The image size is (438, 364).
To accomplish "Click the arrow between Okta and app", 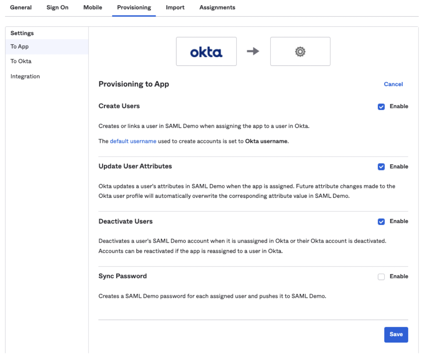I will 253,51.
